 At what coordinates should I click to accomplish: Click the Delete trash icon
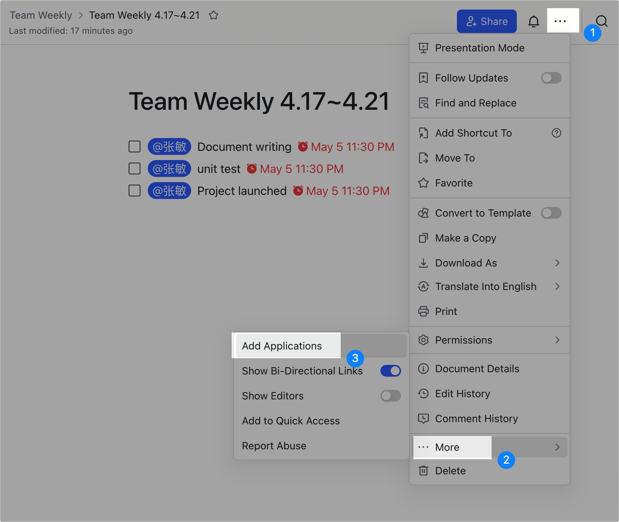(423, 471)
